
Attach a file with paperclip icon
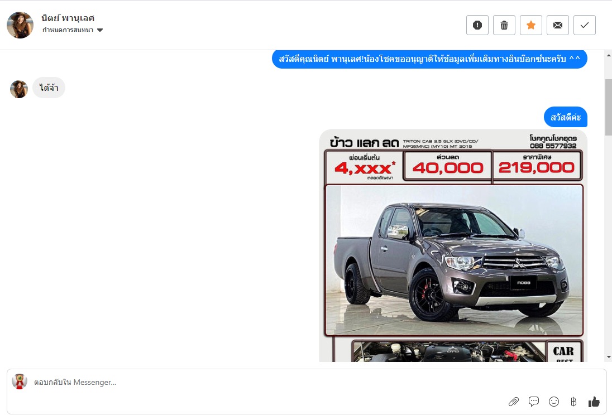[x=514, y=402]
